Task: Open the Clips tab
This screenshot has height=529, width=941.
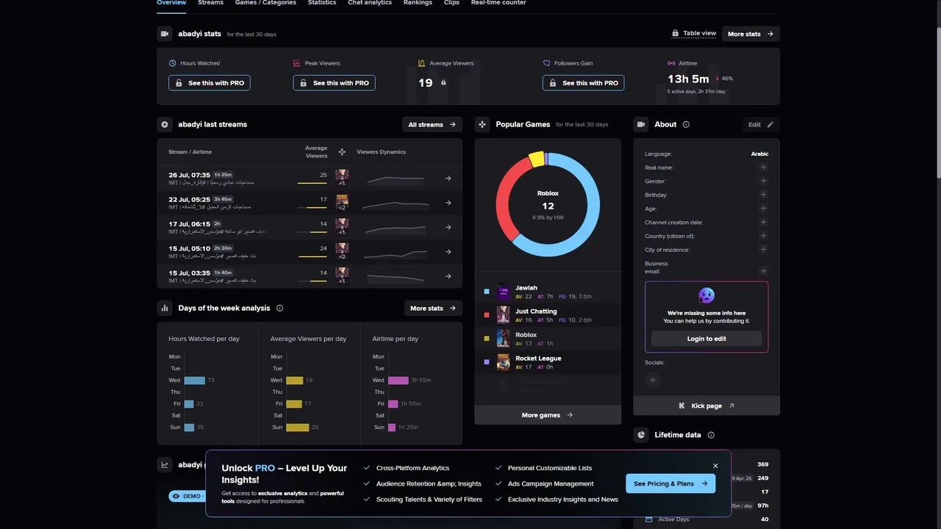Action: click(x=451, y=3)
